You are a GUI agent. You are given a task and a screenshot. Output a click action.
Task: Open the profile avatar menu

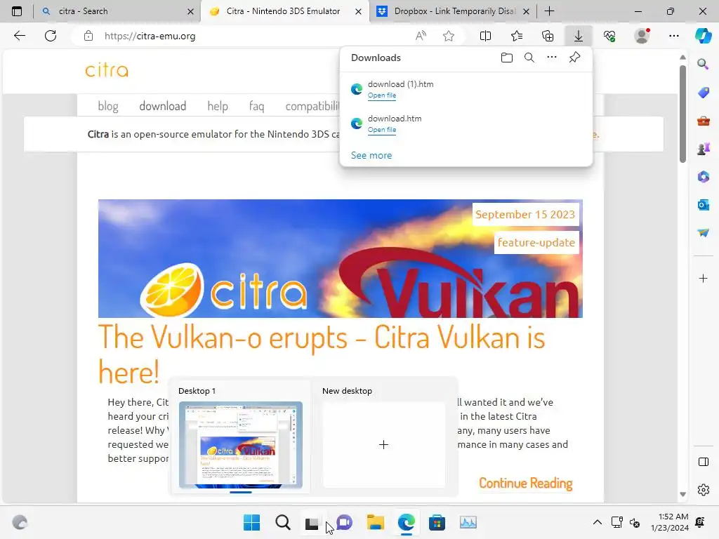point(642,36)
